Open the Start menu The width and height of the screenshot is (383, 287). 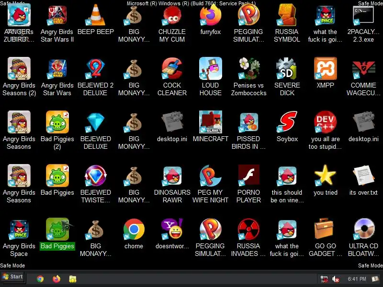pyautogui.click(x=13, y=277)
